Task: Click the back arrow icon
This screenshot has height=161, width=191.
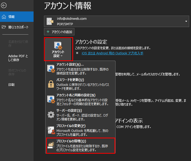Action: (4, 5)
